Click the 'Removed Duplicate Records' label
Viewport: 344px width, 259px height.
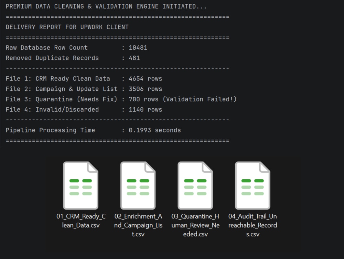point(52,58)
